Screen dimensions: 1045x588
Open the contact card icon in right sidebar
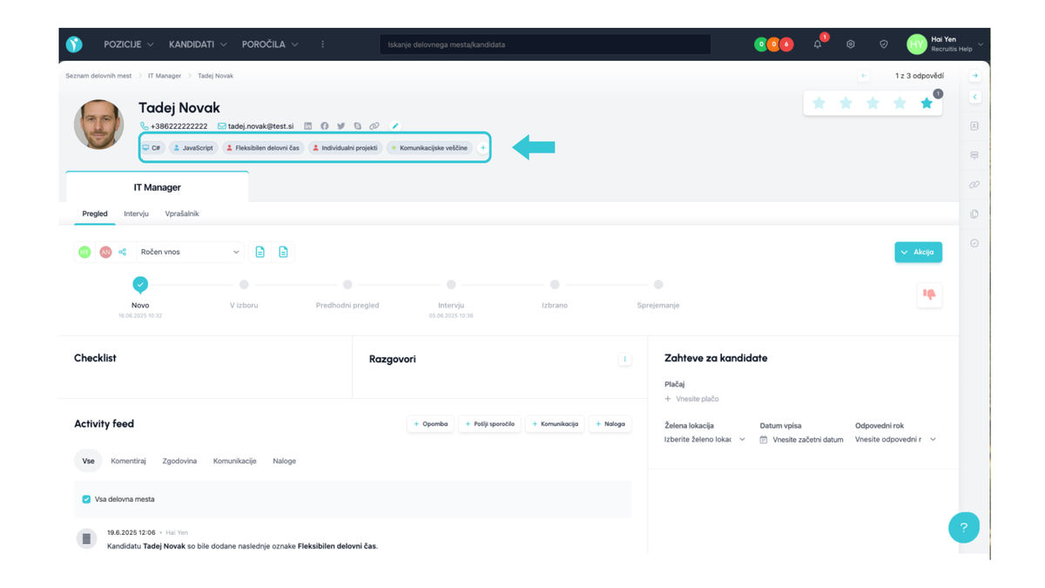coord(974,125)
